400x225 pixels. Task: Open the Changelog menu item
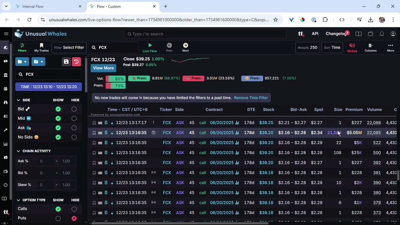pos(336,34)
